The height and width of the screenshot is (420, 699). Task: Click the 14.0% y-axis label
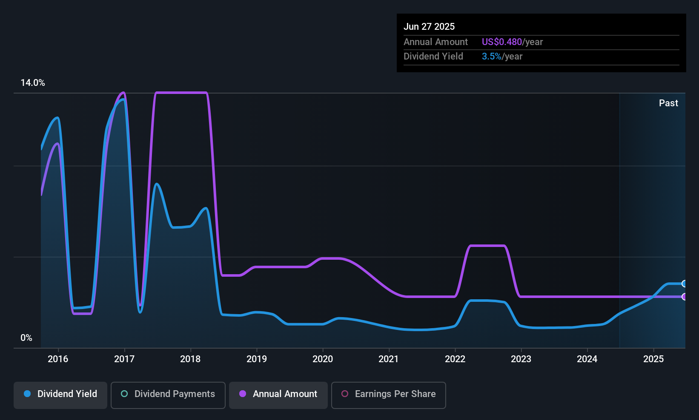(x=33, y=83)
